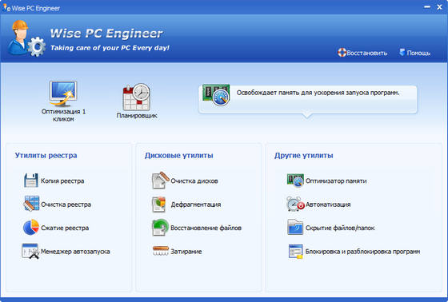
Task: Close the Wise PC Engineer window
Action: pyautogui.click(x=439, y=7)
